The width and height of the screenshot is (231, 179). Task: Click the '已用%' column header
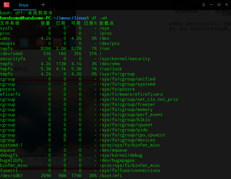click(90, 23)
